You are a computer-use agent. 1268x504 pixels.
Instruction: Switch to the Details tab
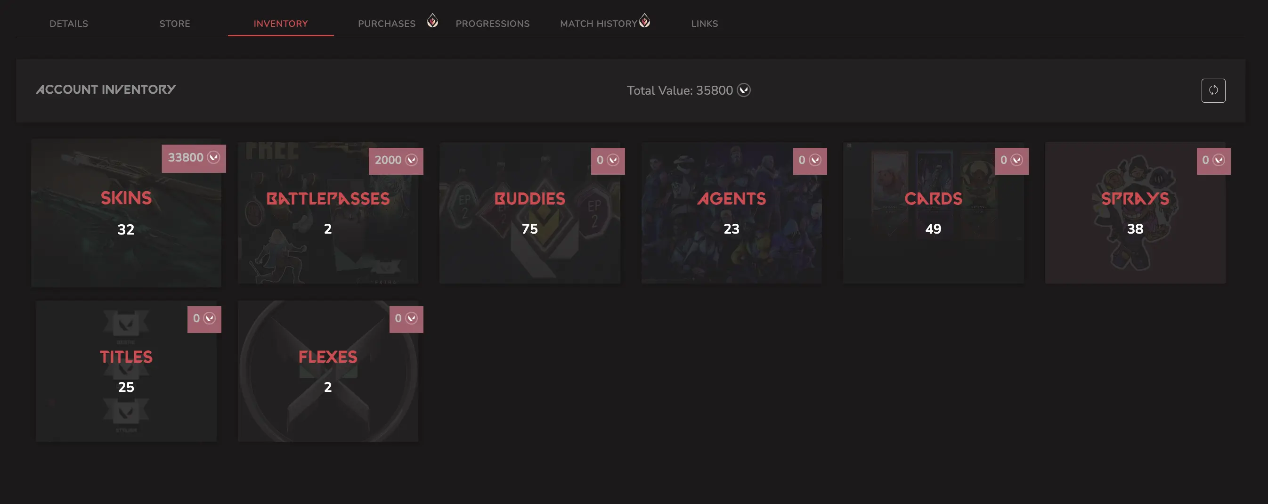[x=69, y=24]
